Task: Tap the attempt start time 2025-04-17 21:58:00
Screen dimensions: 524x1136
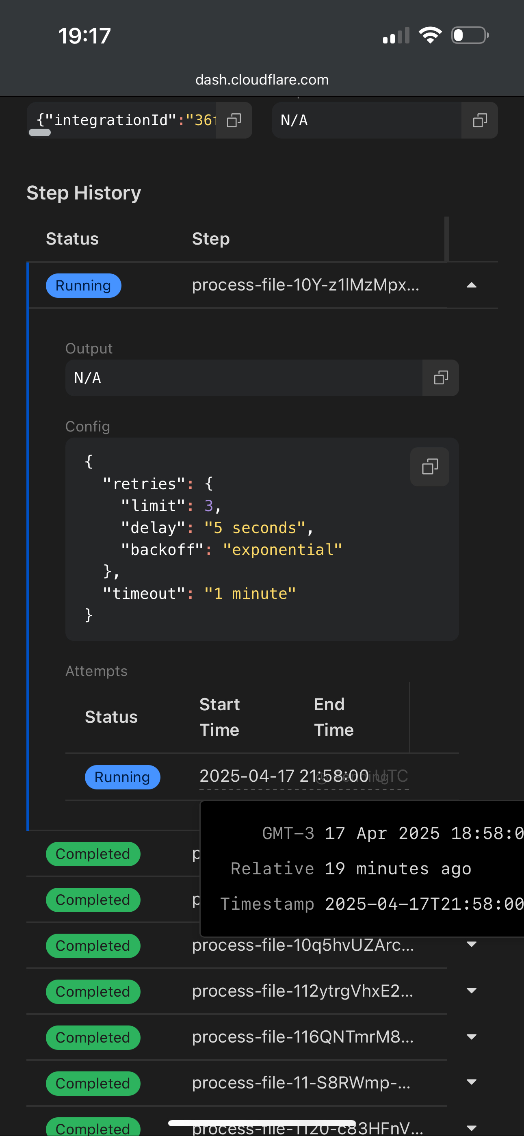Action: (x=284, y=776)
